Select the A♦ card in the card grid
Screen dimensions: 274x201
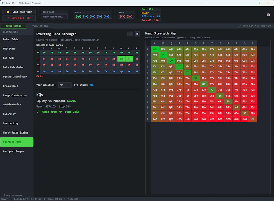pyautogui.click(x=137, y=59)
